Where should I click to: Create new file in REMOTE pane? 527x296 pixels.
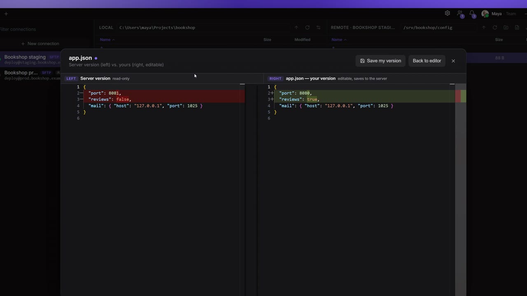click(517, 28)
